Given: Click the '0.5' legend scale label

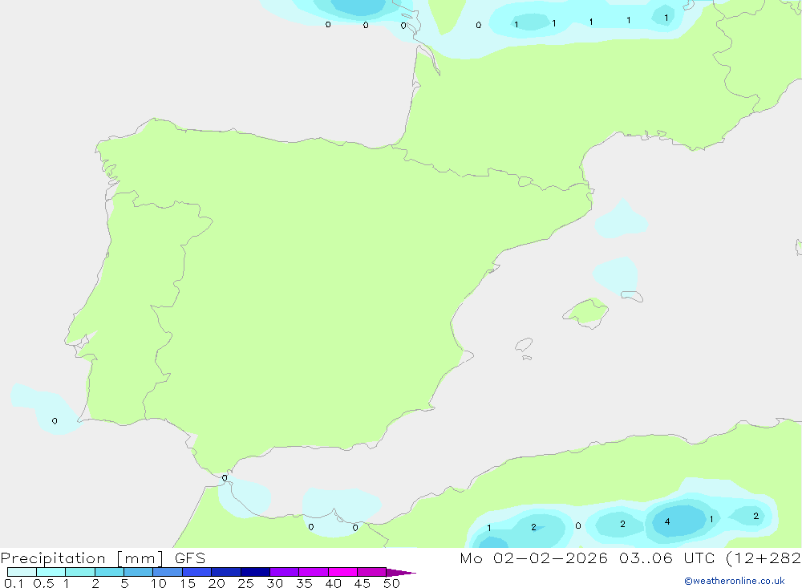Looking at the screenshot, I should click(x=43, y=583).
